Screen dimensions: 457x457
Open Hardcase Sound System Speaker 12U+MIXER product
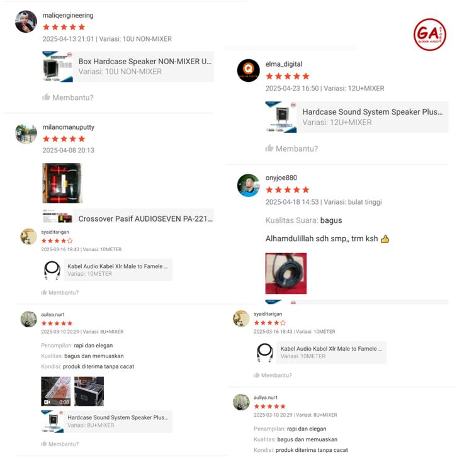click(x=357, y=117)
